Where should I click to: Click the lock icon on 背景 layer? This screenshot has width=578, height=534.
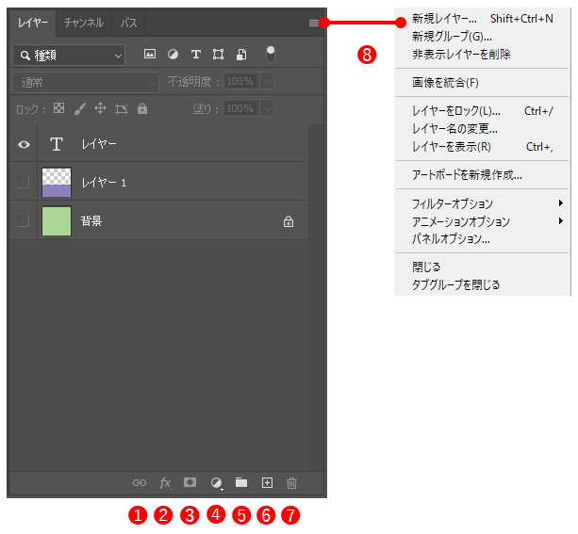coord(289,221)
